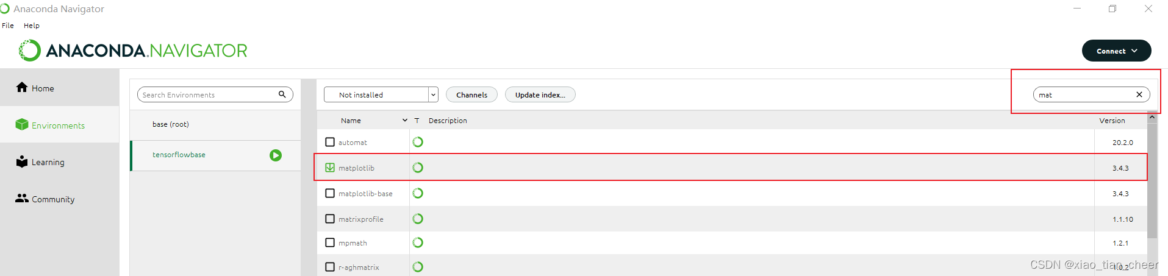Image resolution: width=1168 pixels, height=276 pixels.
Task: Click the Name column sort arrow
Action: (x=405, y=121)
